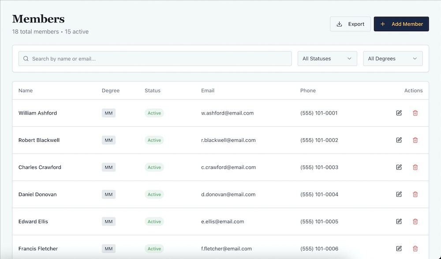Click the search magnifier icon
This screenshot has height=259, width=441.
click(x=26, y=58)
